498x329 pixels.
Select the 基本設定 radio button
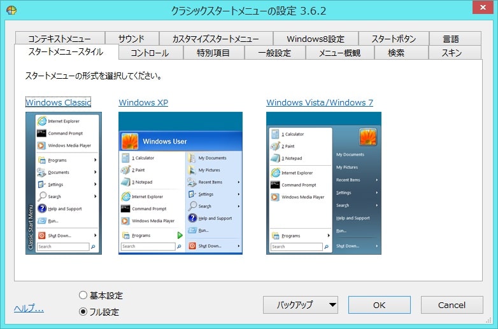(101, 295)
